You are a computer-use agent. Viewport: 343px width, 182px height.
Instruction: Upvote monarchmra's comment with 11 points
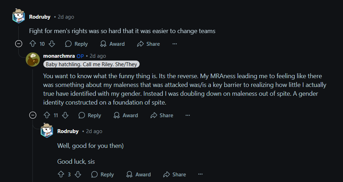[x=47, y=115]
